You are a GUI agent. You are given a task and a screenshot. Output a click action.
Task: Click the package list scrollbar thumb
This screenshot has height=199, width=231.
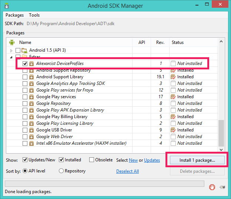tap(221, 133)
